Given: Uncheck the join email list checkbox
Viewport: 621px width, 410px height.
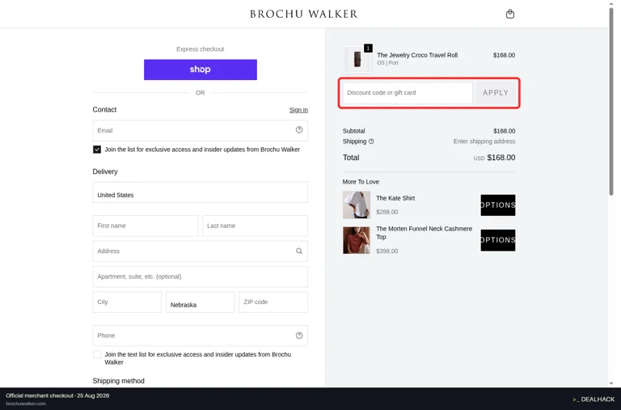Looking at the screenshot, I should [x=97, y=150].
